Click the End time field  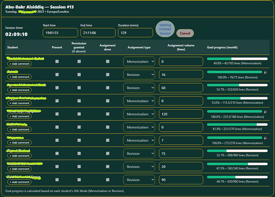click(98, 33)
